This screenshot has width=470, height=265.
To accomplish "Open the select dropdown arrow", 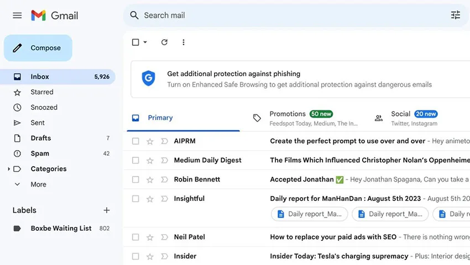I will [145, 42].
